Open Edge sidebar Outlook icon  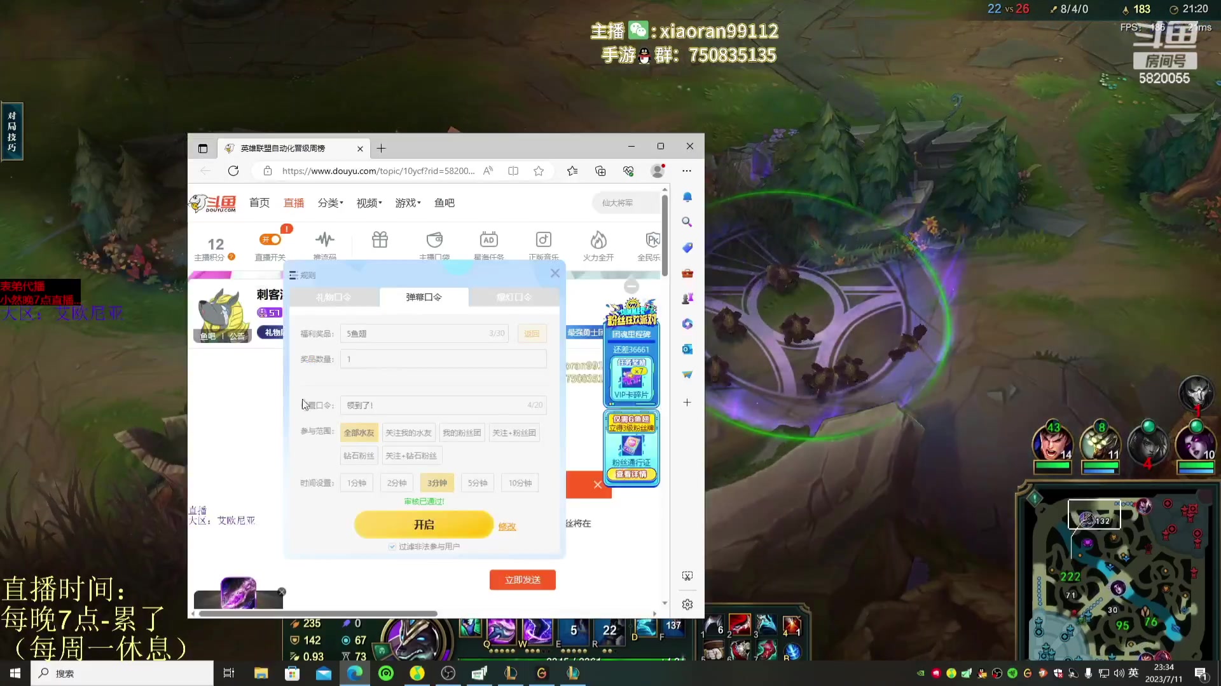687,349
